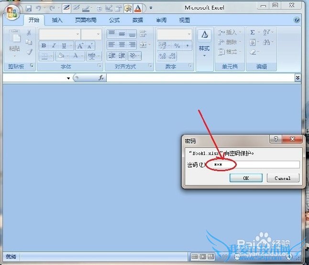Click the Save icon in quick access toolbar
The height and width of the screenshot is (265, 309).
tap(29, 8)
